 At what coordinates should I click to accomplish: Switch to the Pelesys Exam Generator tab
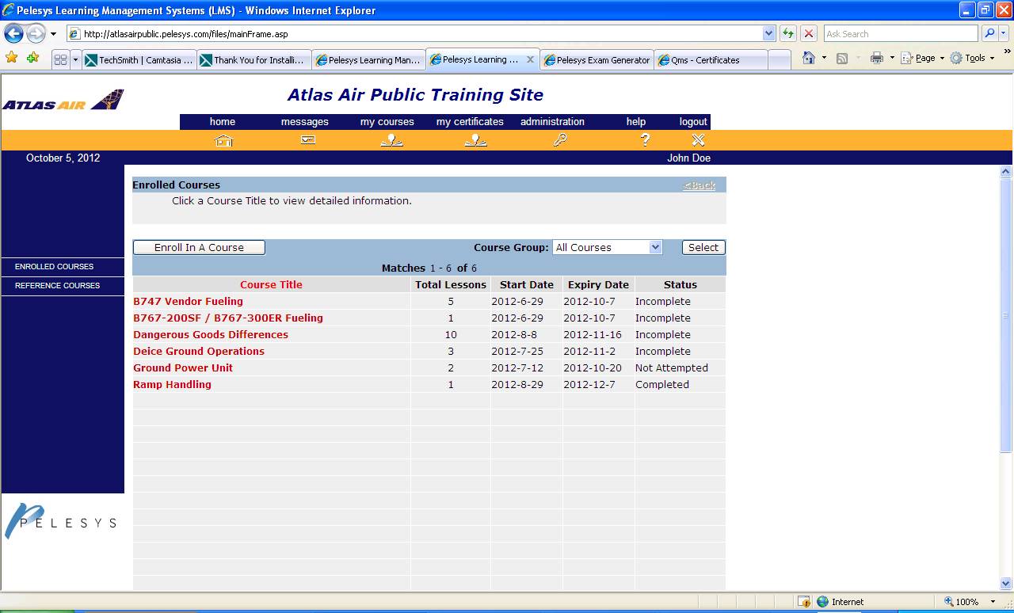tap(597, 60)
